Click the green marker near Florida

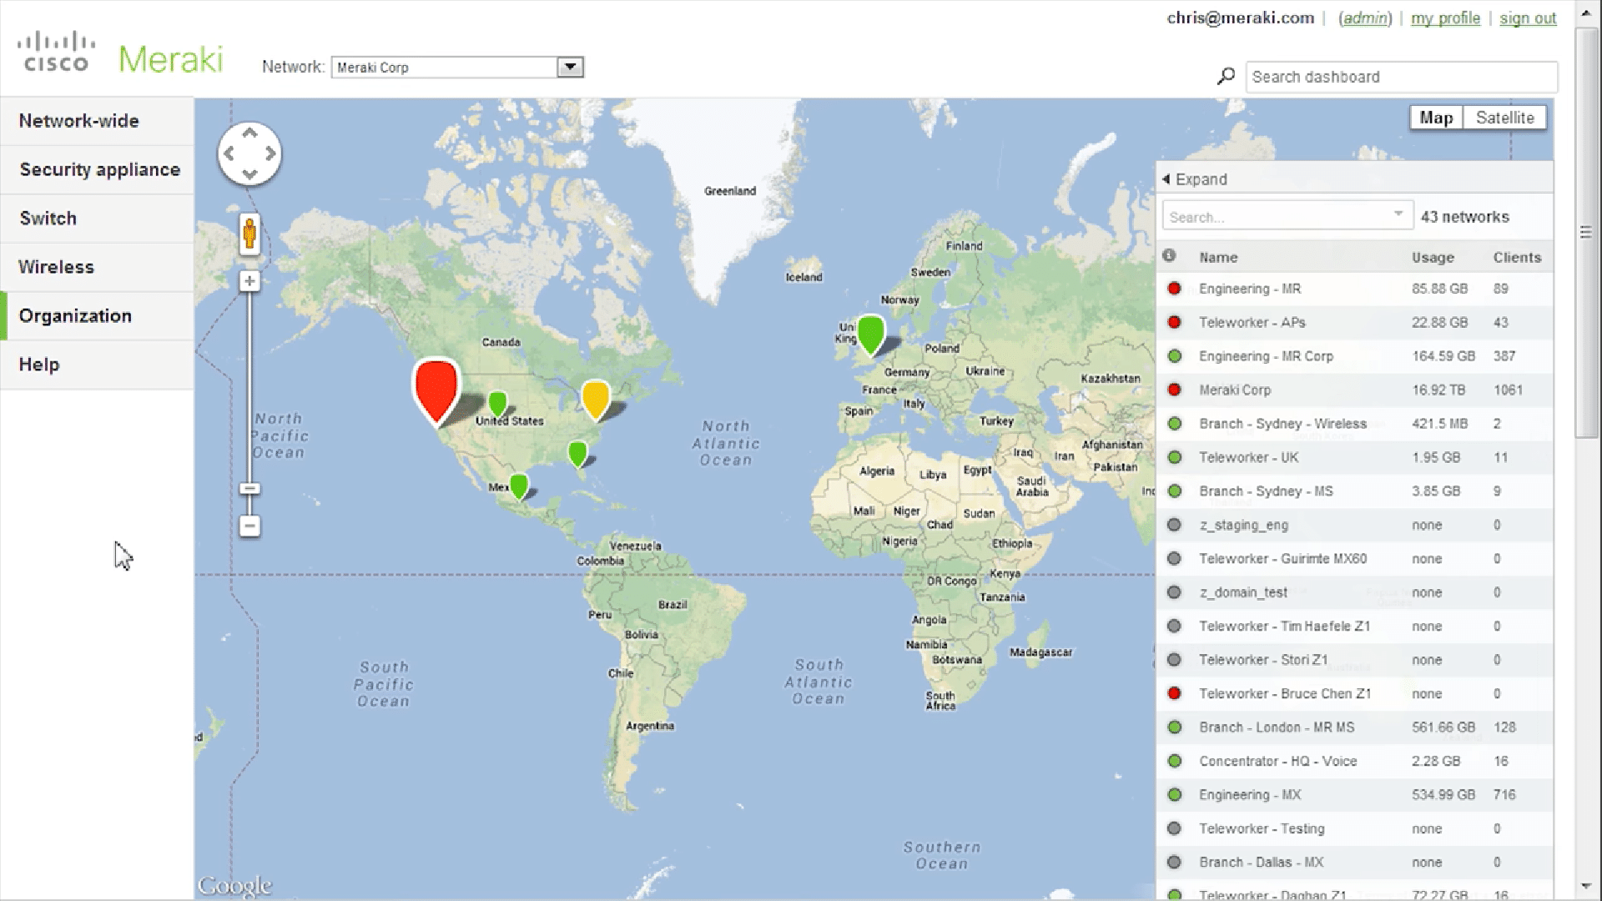tap(577, 454)
